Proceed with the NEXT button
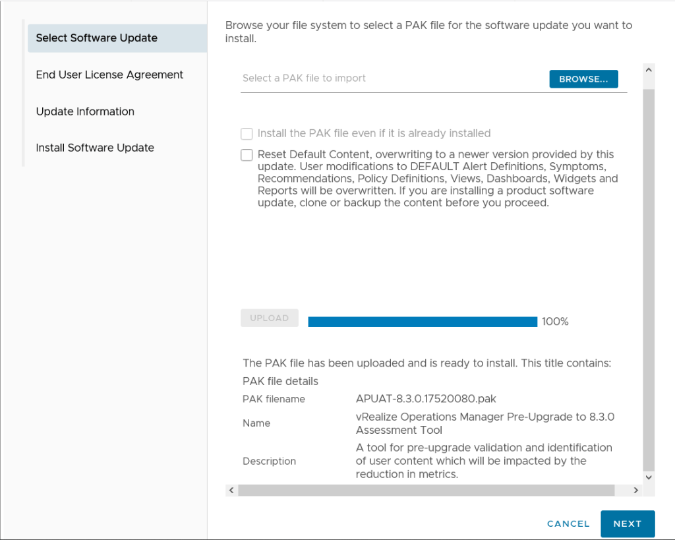 [627, 524]
